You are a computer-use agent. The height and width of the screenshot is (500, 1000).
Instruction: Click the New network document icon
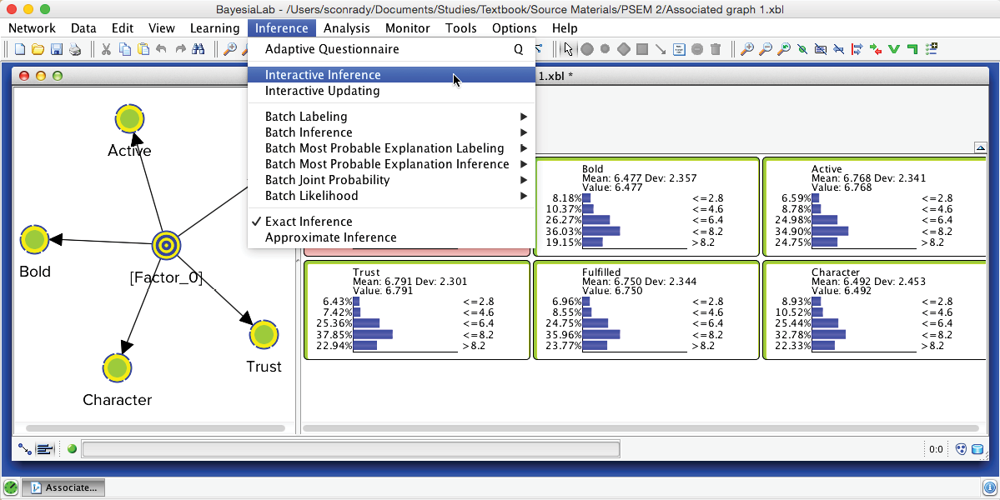coord(20,49)
